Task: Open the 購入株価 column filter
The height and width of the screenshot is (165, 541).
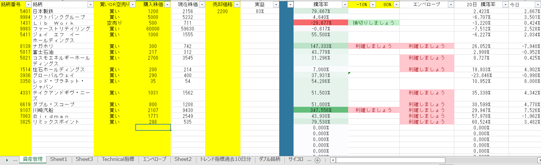Action: coord(167,5)
